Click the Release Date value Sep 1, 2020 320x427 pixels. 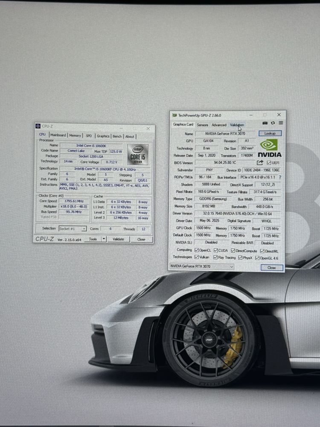coord(207,155)
